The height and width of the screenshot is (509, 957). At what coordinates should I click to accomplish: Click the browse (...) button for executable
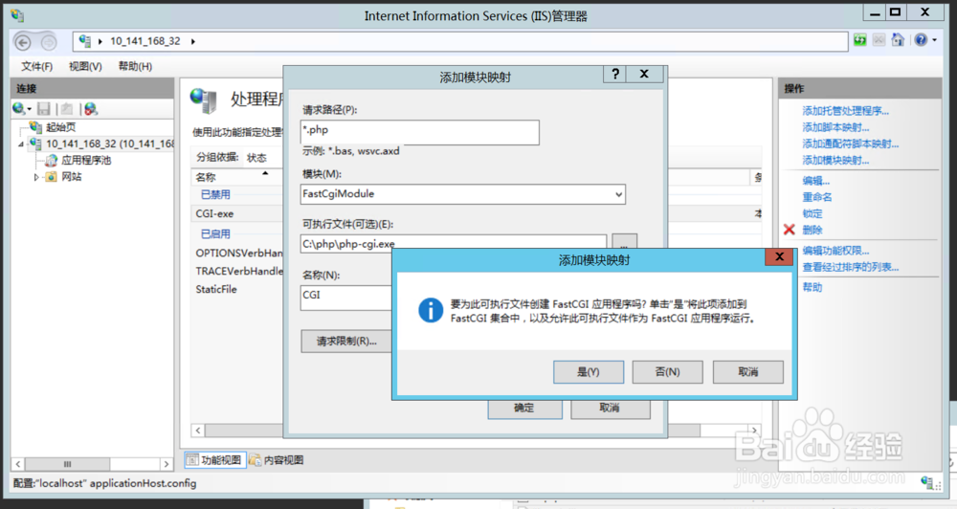point(624,241)
